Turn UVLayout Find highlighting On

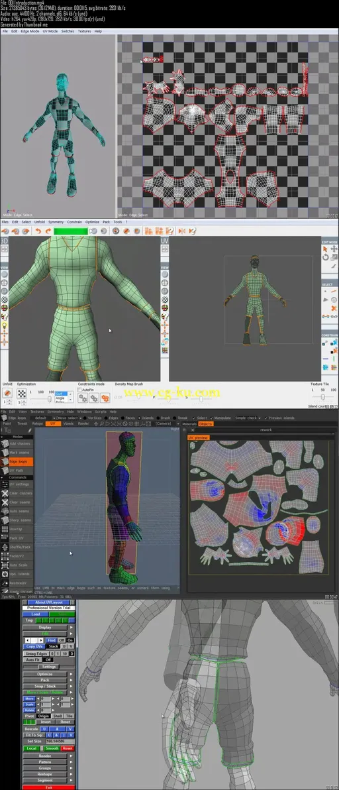70,640
